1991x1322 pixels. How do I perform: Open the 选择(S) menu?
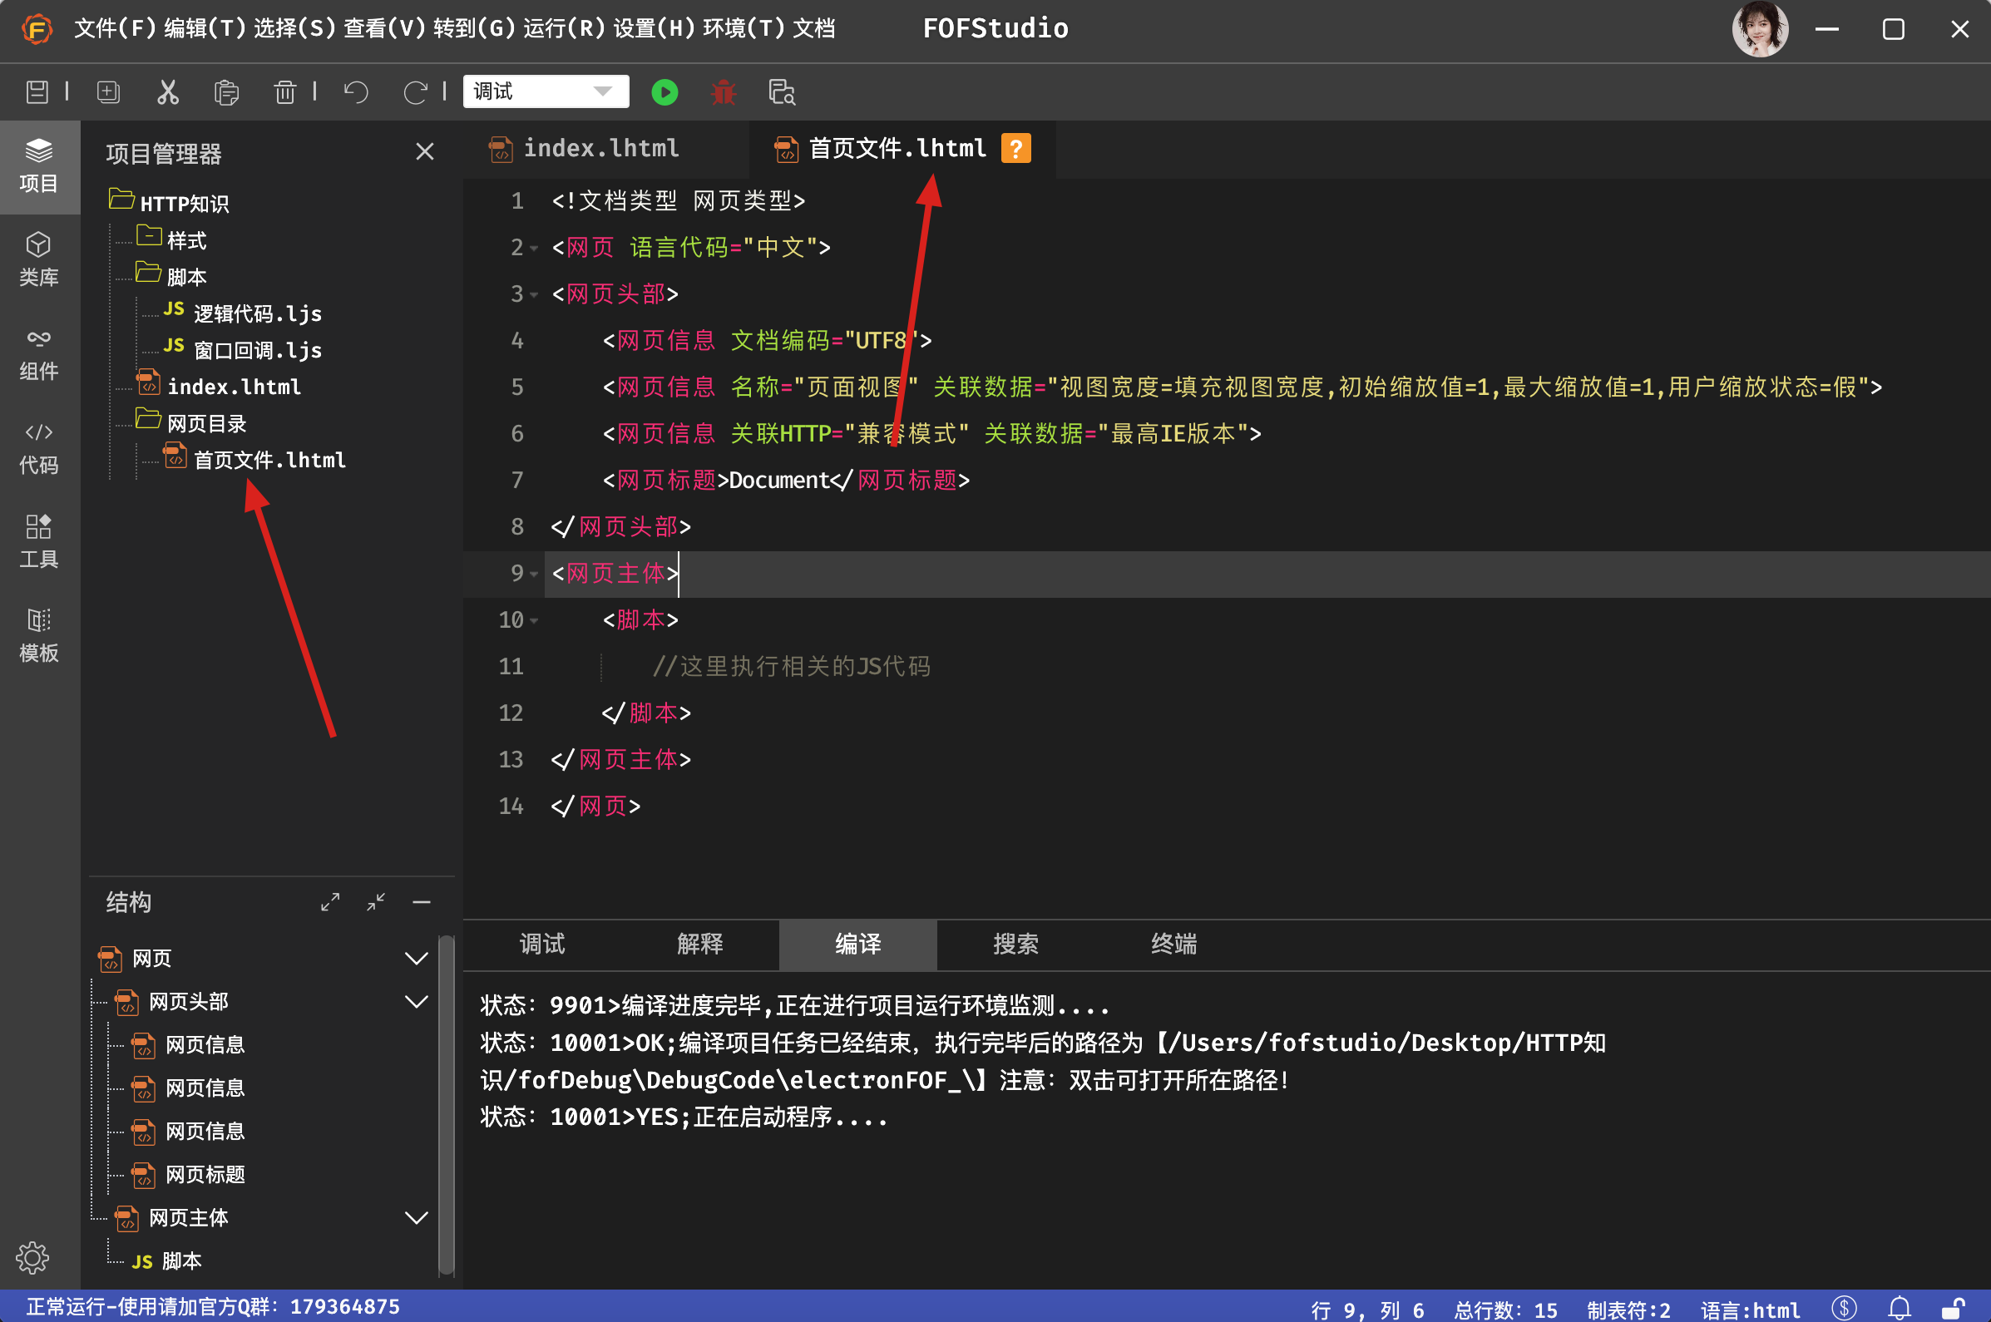(294, 28)
